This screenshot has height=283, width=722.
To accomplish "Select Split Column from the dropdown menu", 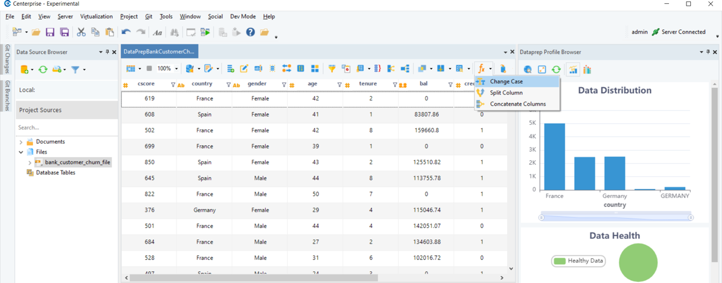I will (x=506, y=93).
